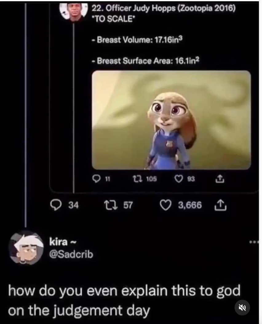This screenshot has height=324, width=262.
Task: Like the quoted tweet with 93 likes
Action: (179, 179)
